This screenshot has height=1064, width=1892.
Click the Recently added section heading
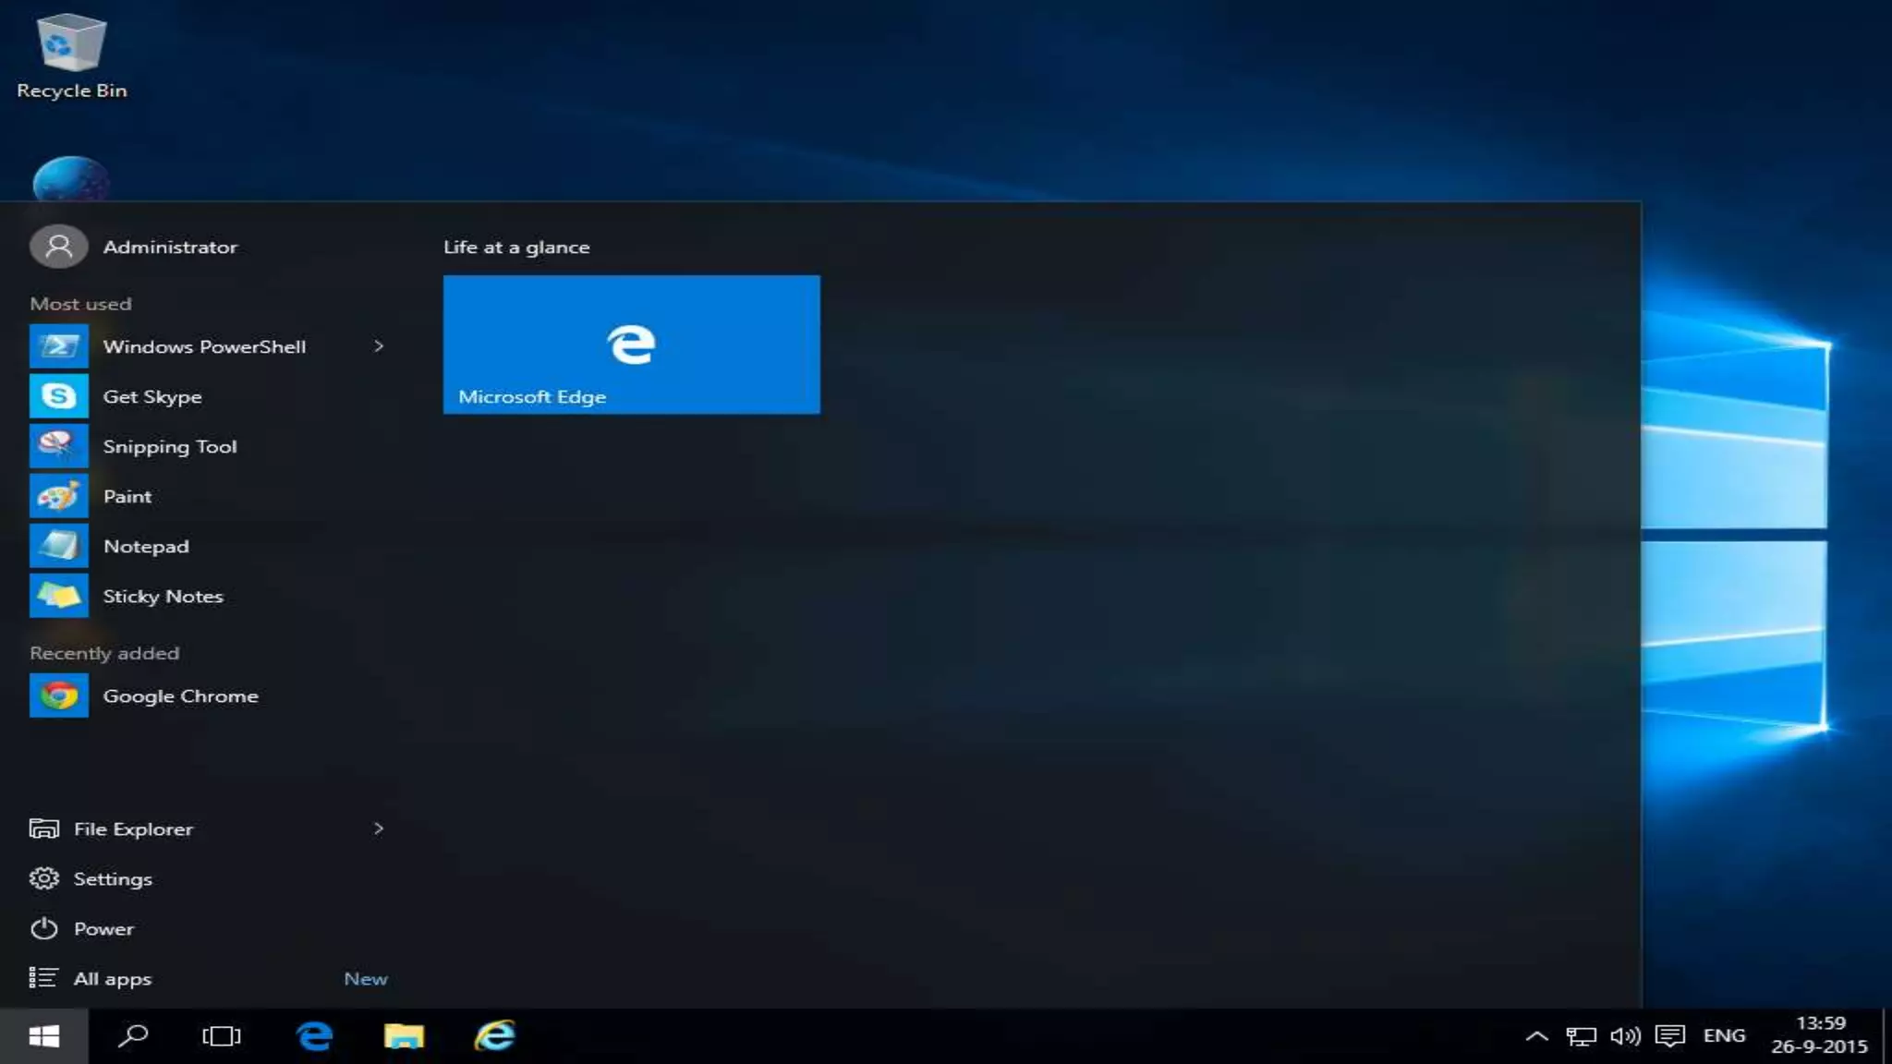[x=104, y=653]
